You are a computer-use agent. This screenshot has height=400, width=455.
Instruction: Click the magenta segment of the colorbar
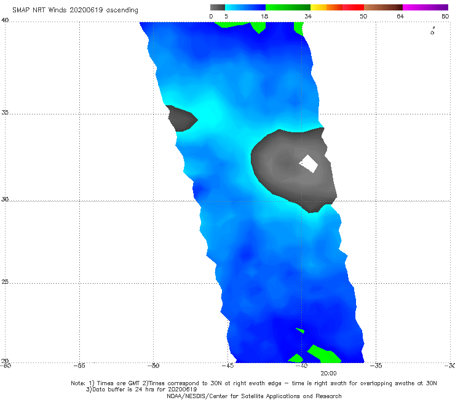[425, 7]
